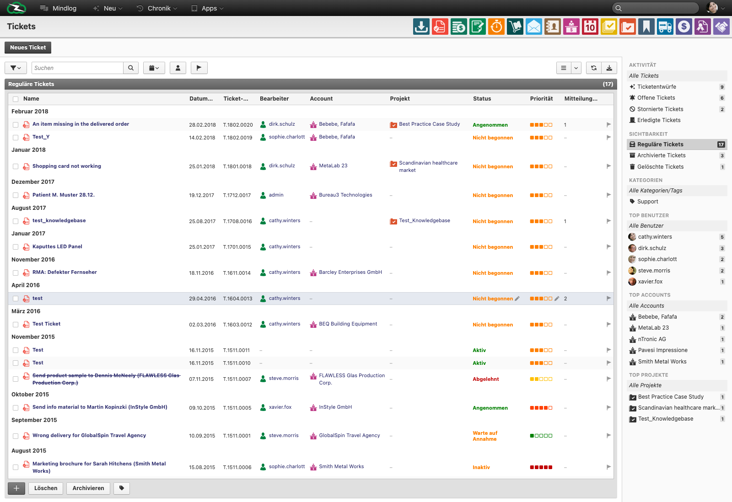The image size is (732, 502).
Task: Click the flag filter icon button
Action: click(199, 68)
